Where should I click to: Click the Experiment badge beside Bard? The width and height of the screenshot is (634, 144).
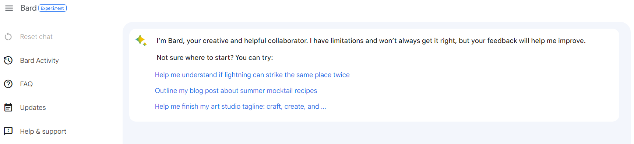pyautogui.click(x=52, y=8)
